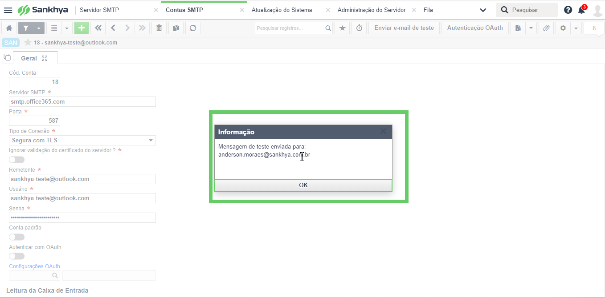Focus the Pesquisar registros search field

(x=294, y=28)
